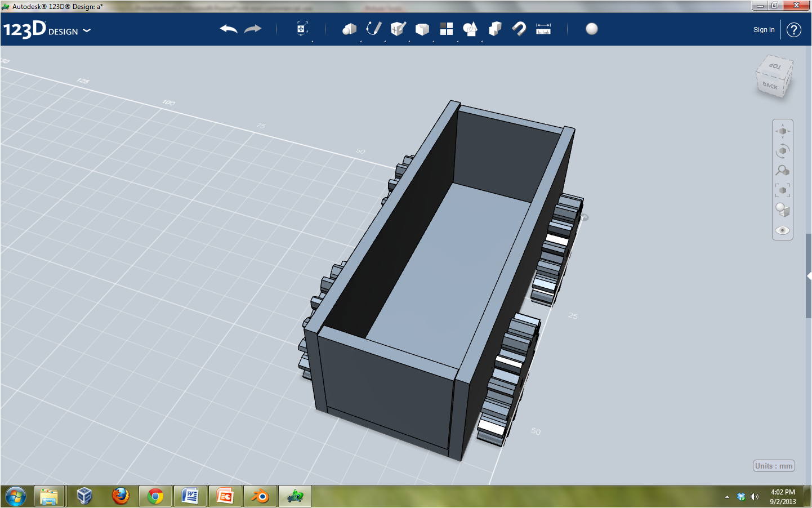Open the materials and outlines view options
Viewport: 812px width, 508px height.
pos(783,210)
